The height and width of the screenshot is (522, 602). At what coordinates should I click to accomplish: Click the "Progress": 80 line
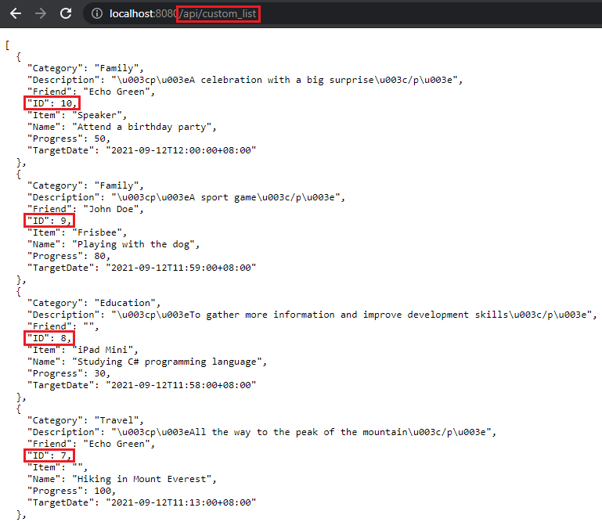pos(69,256)
